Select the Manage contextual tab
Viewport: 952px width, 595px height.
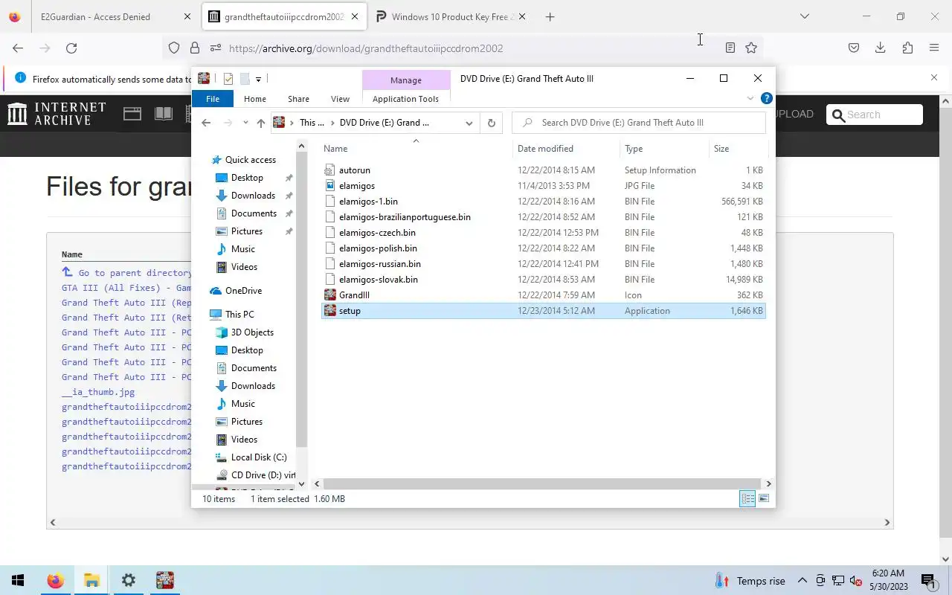tap(405, 80)
